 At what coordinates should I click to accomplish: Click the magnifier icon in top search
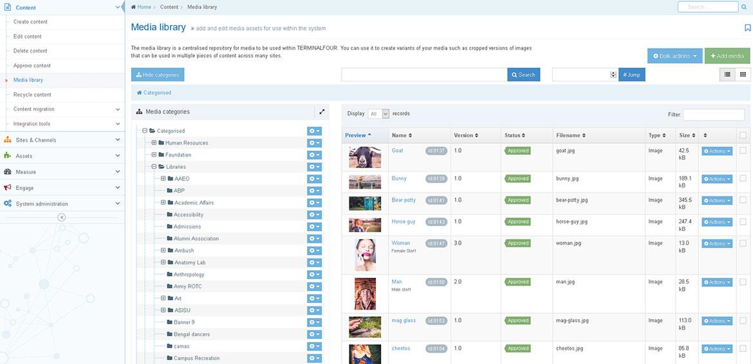tap(743, 7)
